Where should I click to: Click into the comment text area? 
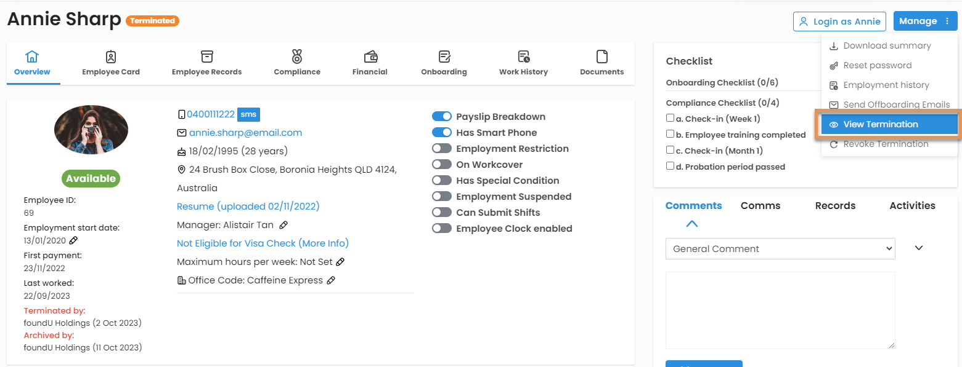[x=780, y=310]
